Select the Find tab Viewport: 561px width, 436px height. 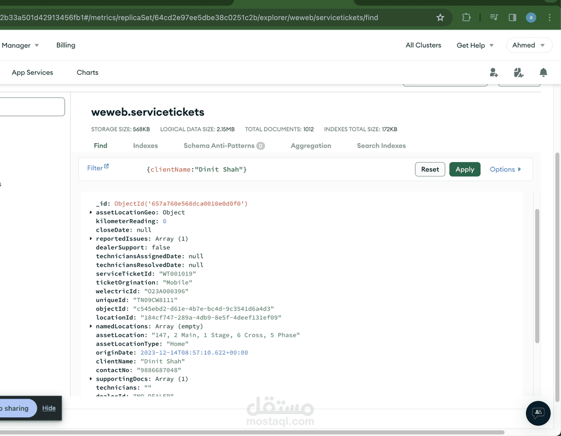point(101,146)
